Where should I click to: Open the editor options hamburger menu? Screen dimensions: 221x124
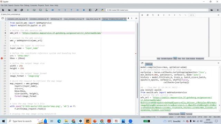[136, 18]
